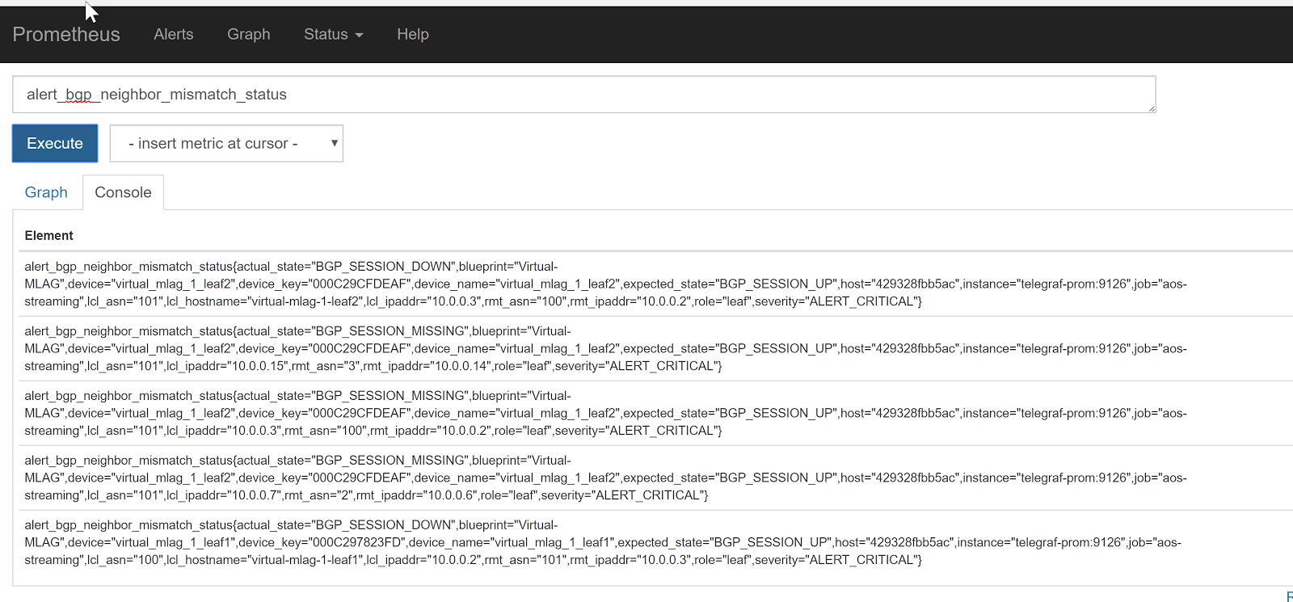The width and height of the screenshot is (1293, 602).
Task: Open the Help page link
Action: (x=413, y=35)
